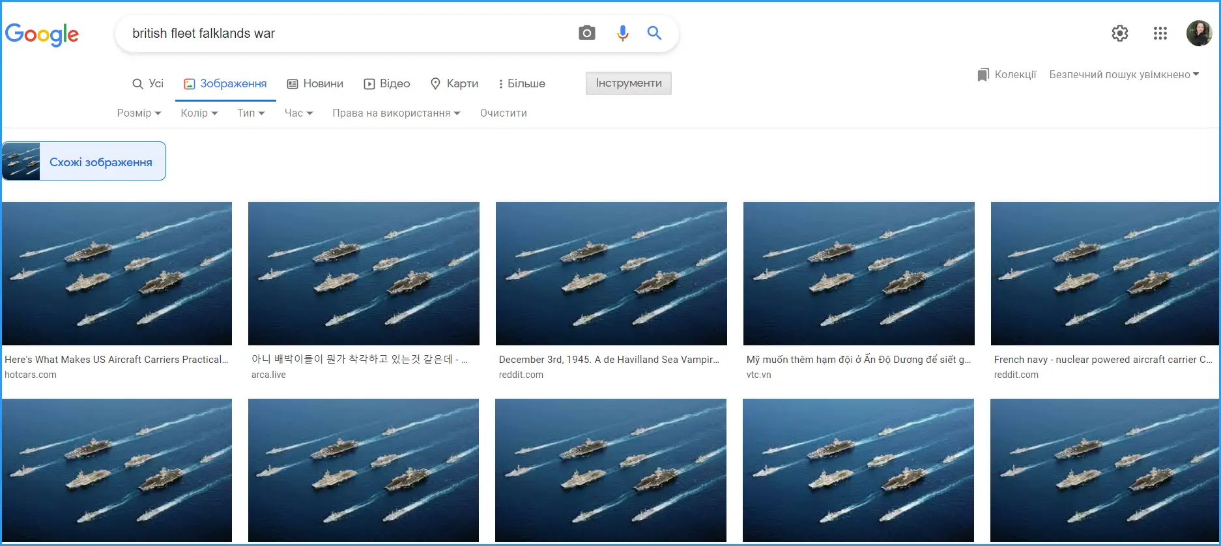The width and height of the screenshot is (1221, 546).
Task: Open Права на використання dropdown
Action: [x=396, y=113]
